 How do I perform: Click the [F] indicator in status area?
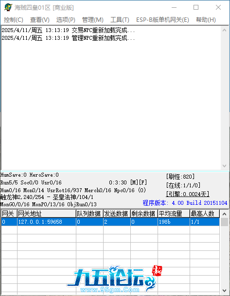point(143,182)
